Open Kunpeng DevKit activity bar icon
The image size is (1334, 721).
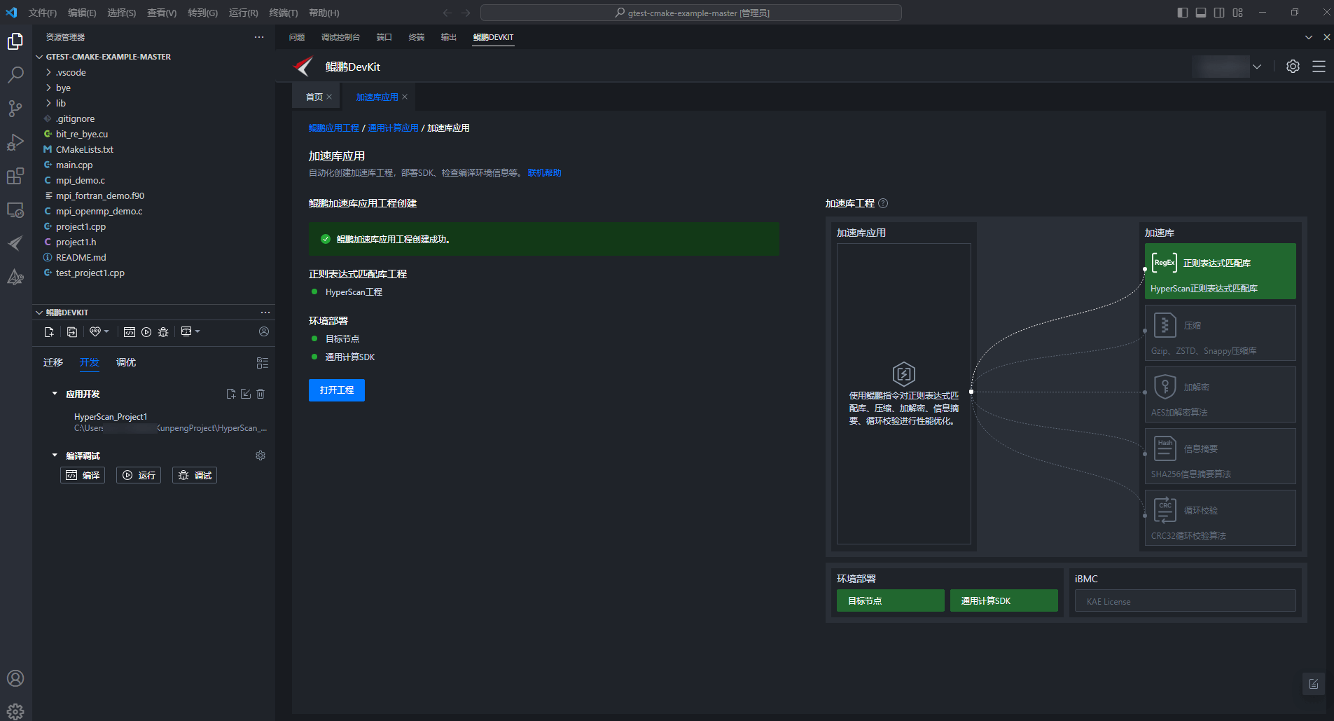15,243
